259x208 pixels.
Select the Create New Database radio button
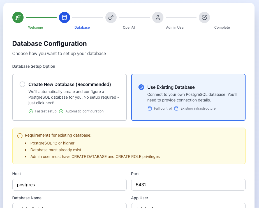tap(22, 84)
